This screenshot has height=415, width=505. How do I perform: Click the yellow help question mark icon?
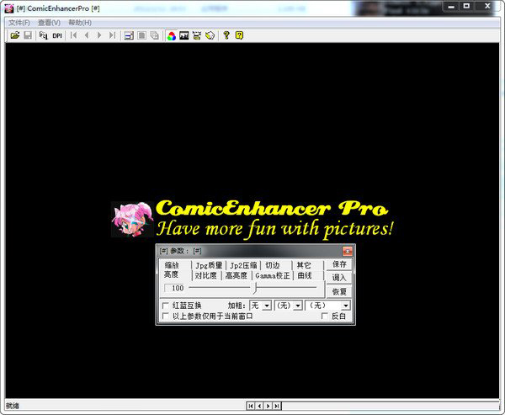(x=239, y=35)
